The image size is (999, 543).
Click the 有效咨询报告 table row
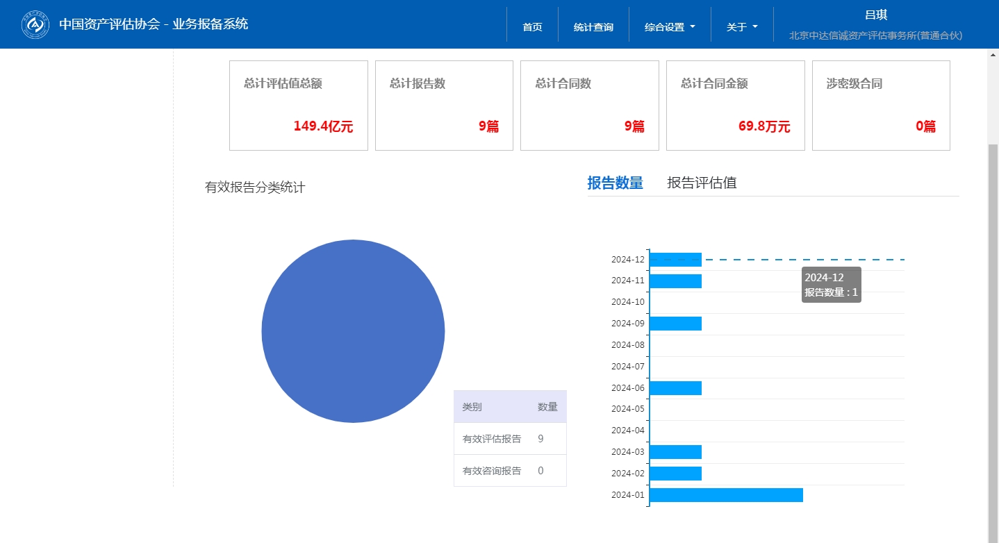click(510, 471)
